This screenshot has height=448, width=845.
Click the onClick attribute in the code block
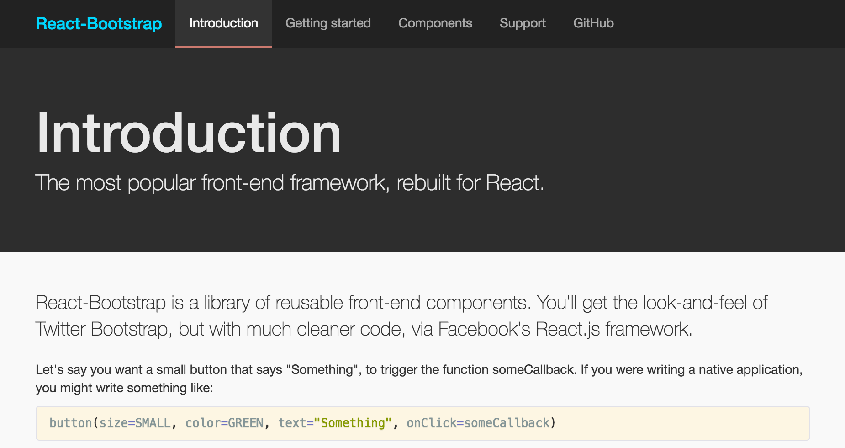coord(432,423)
